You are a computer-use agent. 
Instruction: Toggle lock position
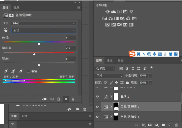click(116, 83)
